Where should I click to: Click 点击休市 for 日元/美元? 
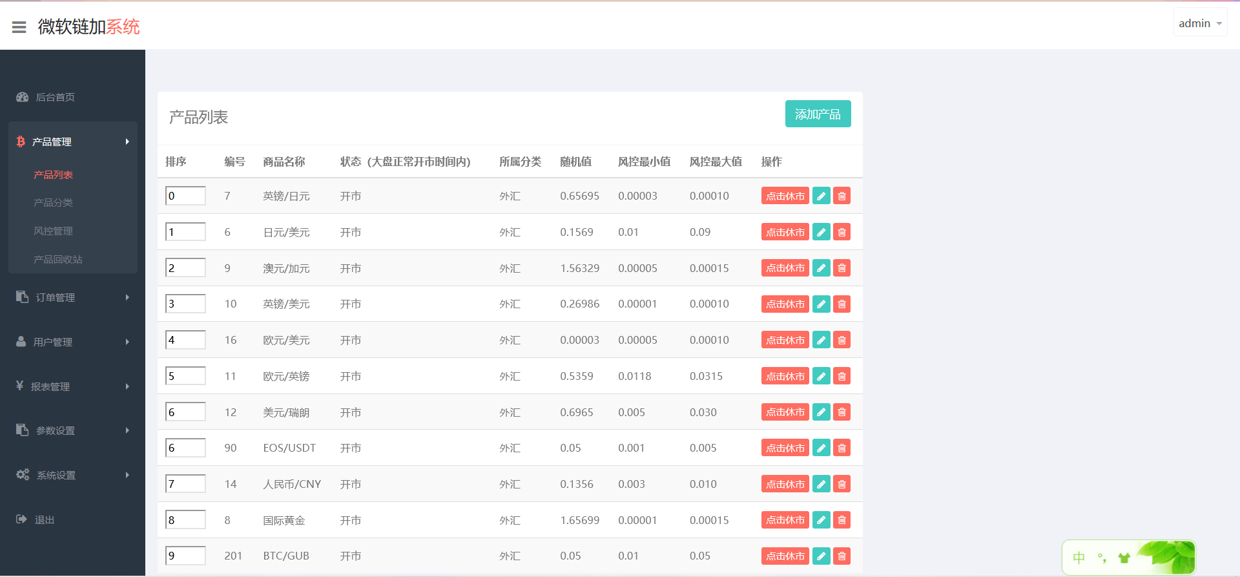pyautogui.click(x=785, y=232)
